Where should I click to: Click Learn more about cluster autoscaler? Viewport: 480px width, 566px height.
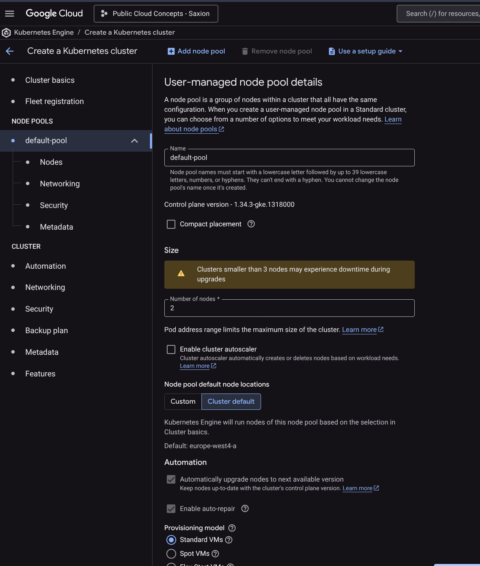point(195,365)
